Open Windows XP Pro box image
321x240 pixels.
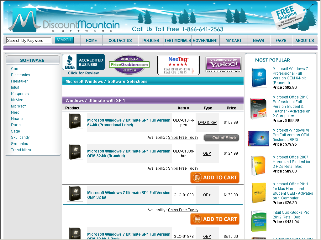[x=258, y=138]
